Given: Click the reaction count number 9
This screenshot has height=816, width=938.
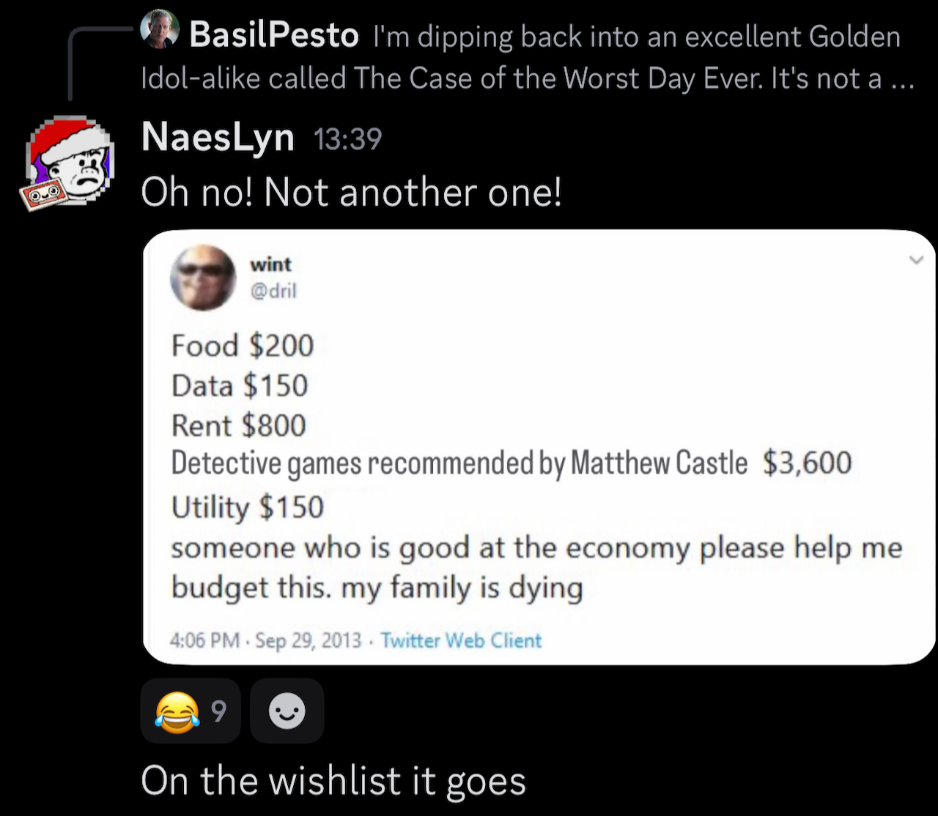Looking at the screenshot, I should click(x=218, y=711).
